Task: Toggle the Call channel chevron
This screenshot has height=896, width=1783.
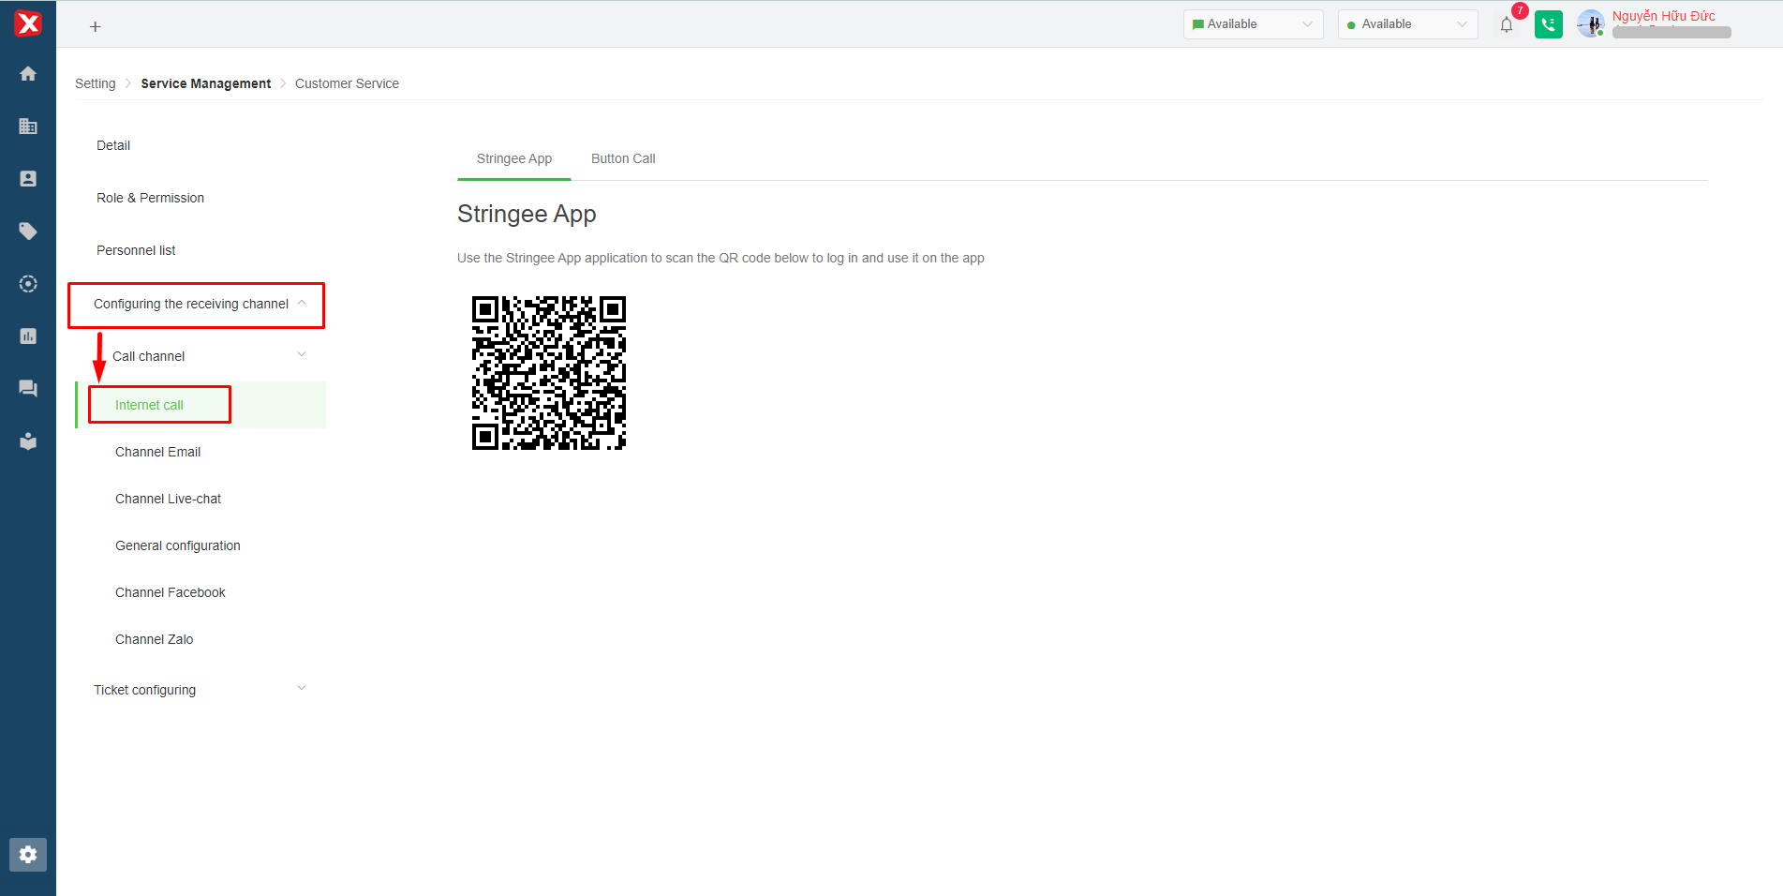Action: 302,354
